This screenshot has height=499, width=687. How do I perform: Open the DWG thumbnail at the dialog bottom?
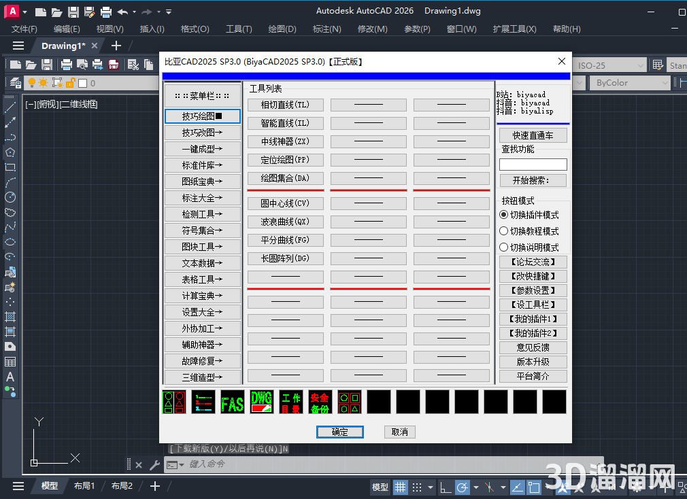click(x=262, y=402)
